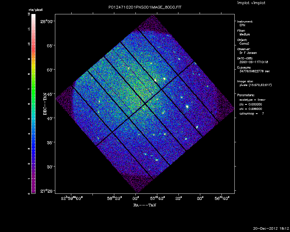Click the declination tick label 55'
Screen dimensions: 290x232
(x=50, y=46)
